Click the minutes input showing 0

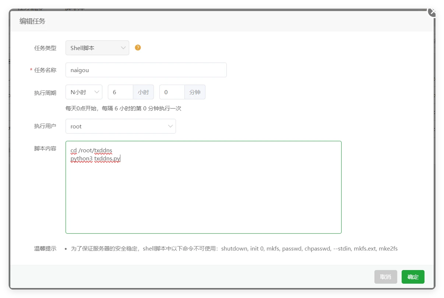[172, 92]
